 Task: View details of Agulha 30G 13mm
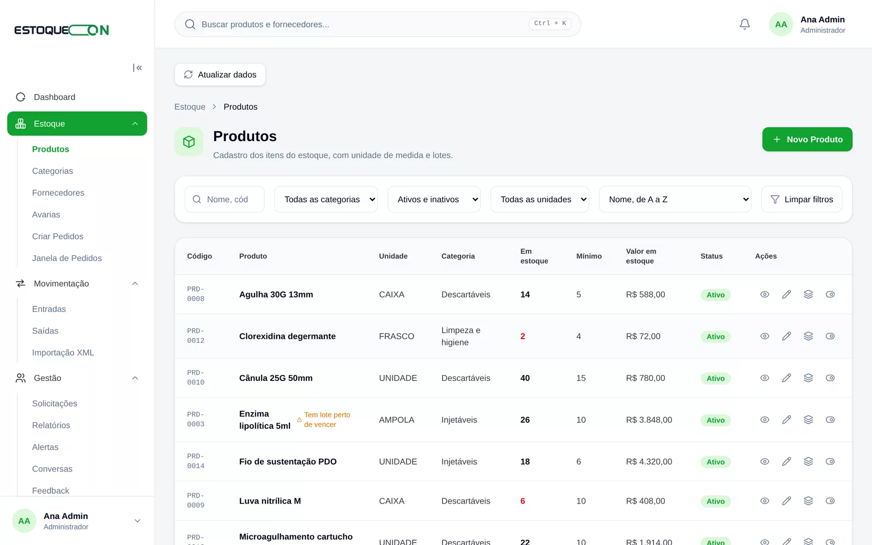[765, 294]
